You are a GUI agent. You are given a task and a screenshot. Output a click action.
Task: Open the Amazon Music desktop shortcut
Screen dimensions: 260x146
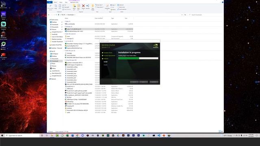coord(4,16)
